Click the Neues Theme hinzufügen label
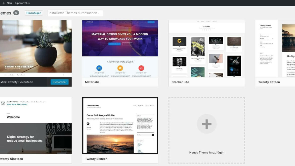 [x=206, y=152]
